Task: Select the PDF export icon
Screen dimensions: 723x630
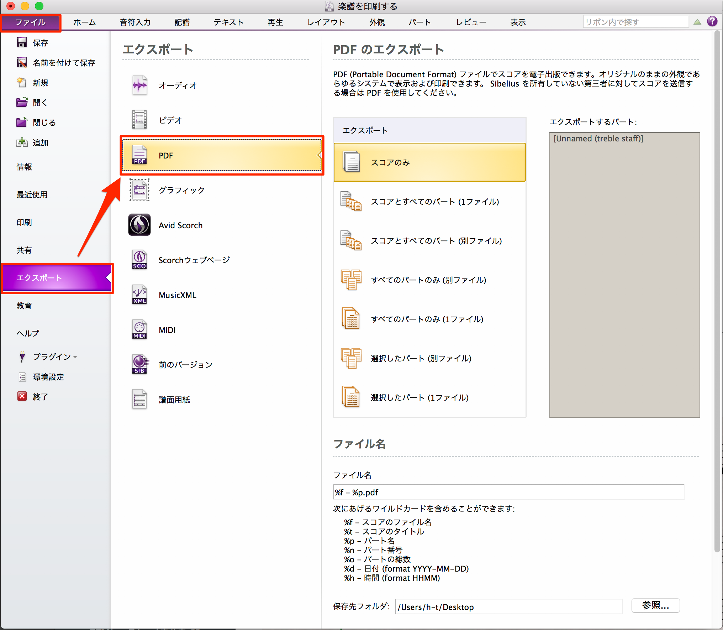Action: pyautogui.click(x=139, y=155)
